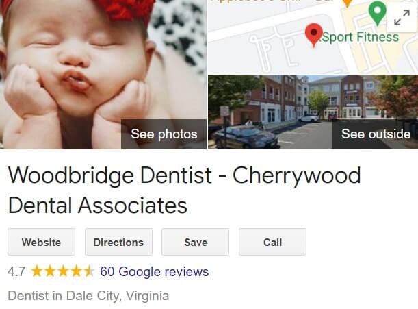The width and height of the screenshot is (418, 309).
Task: Save this dental business
Action: [x=196, y=242]
